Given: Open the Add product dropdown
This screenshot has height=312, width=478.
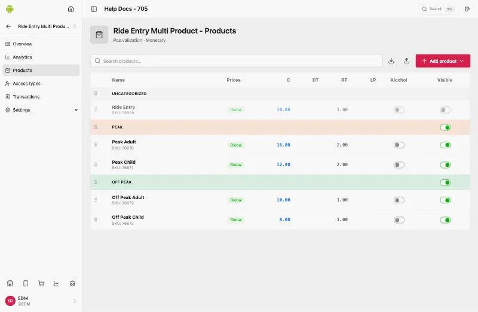Looking at the screenshot, I should (443, 61).
